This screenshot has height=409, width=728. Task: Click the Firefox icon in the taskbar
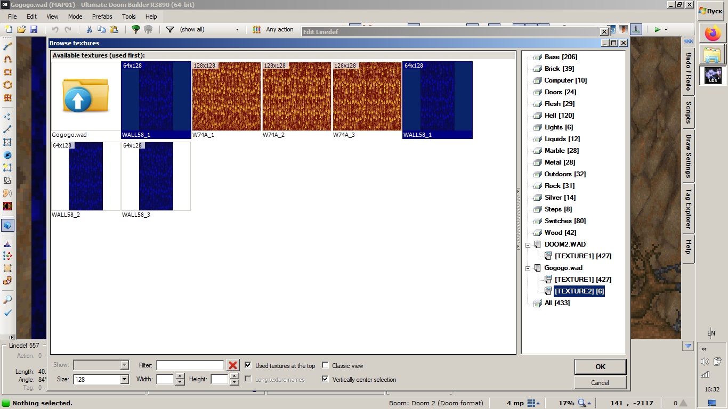coord(712,34)
